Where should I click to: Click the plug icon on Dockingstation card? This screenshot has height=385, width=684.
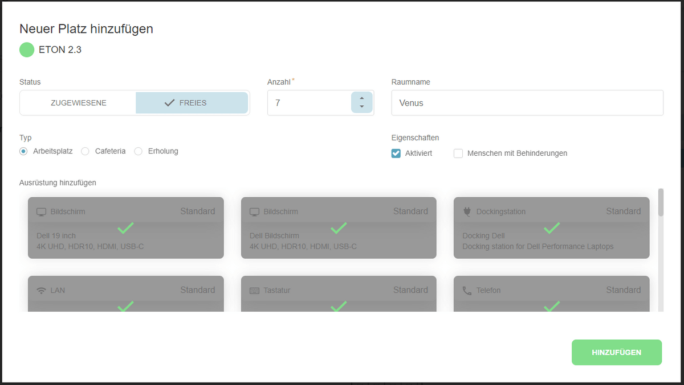467,212
